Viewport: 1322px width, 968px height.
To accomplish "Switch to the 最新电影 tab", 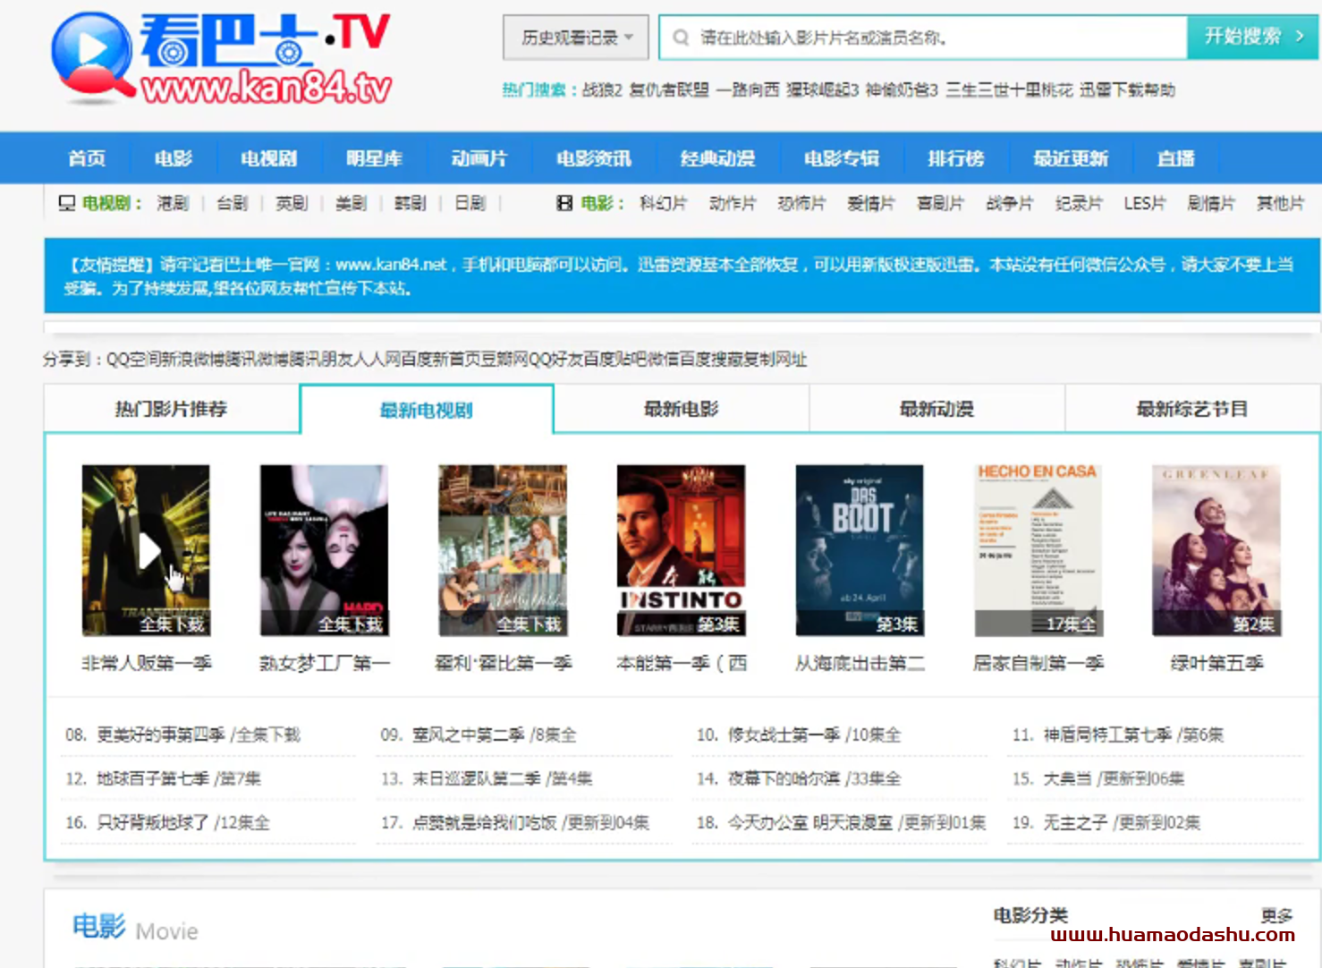I will click(x=682, y=409).
